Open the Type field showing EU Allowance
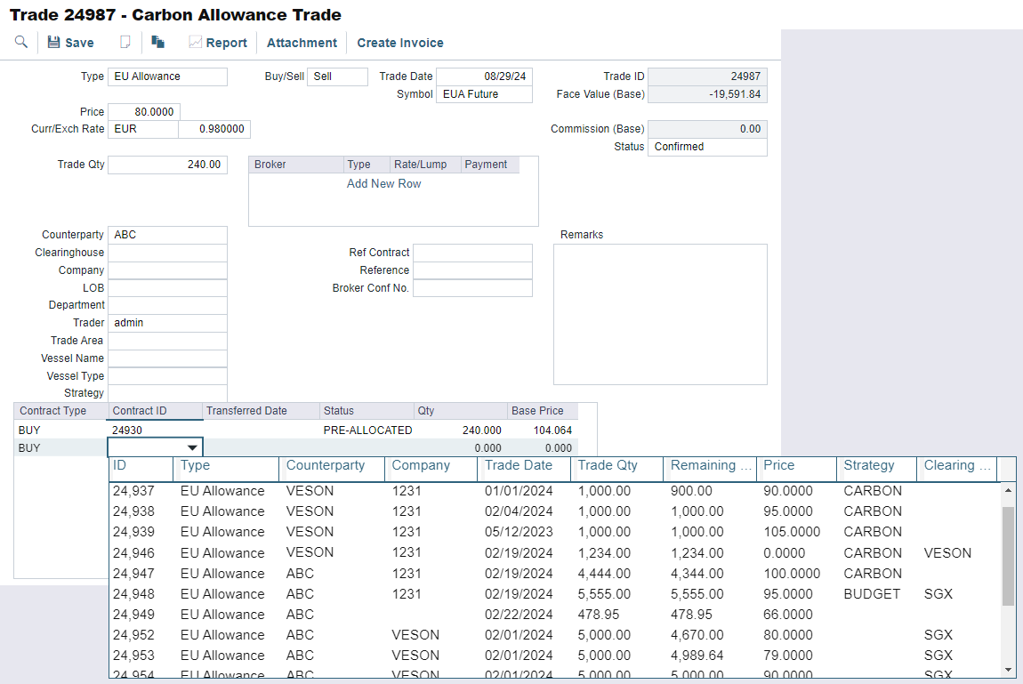Screen dimensions: 1023x684 167,76
